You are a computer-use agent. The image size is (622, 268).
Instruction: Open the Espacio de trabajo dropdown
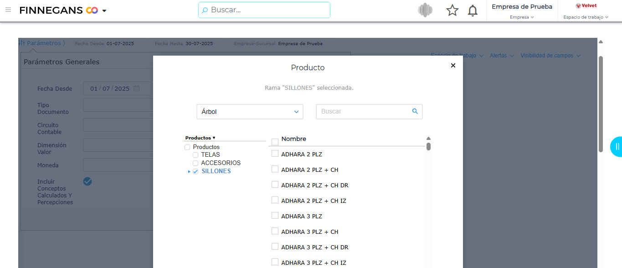586,17
